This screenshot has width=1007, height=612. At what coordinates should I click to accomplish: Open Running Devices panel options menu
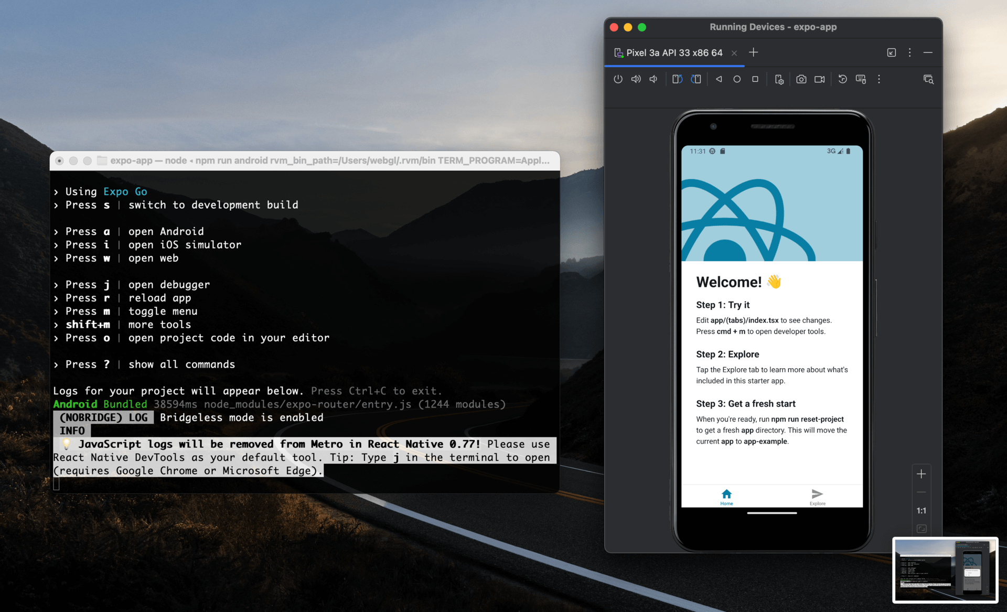[909, 52]
